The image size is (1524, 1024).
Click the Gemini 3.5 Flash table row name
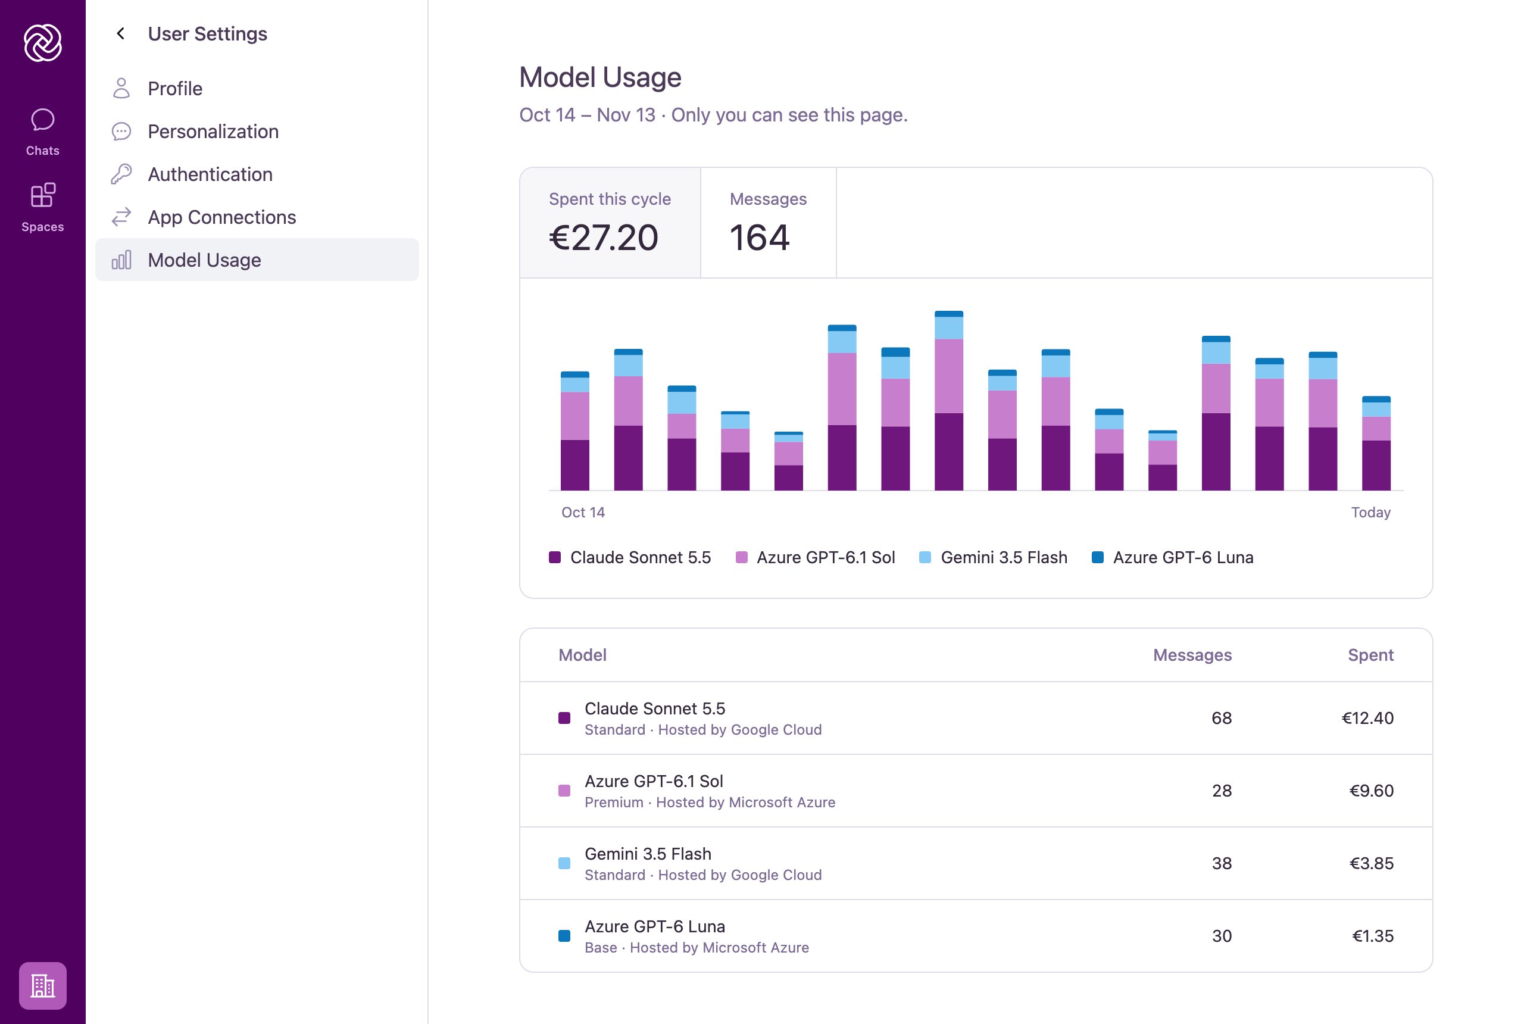click(648, 854)
